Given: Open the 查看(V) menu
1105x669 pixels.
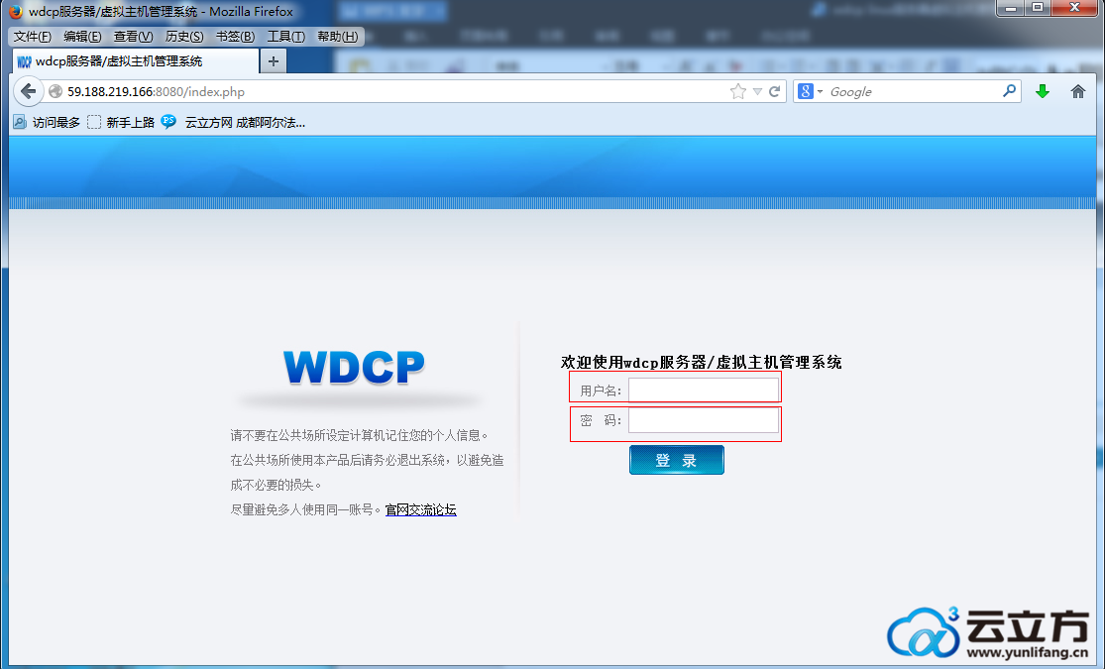Looking at the screenshot, I should (x=133, y=37).
